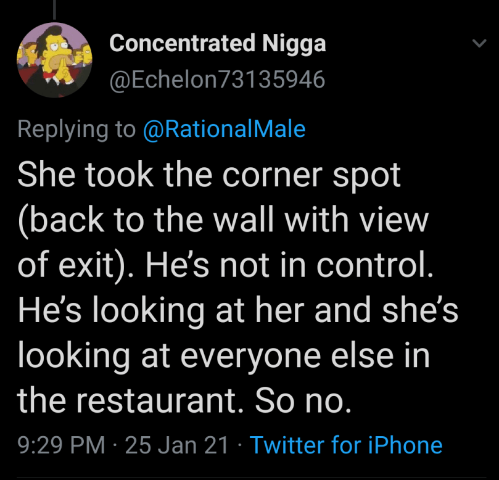Click the "Replying to" label

click(x=76, y=129)
